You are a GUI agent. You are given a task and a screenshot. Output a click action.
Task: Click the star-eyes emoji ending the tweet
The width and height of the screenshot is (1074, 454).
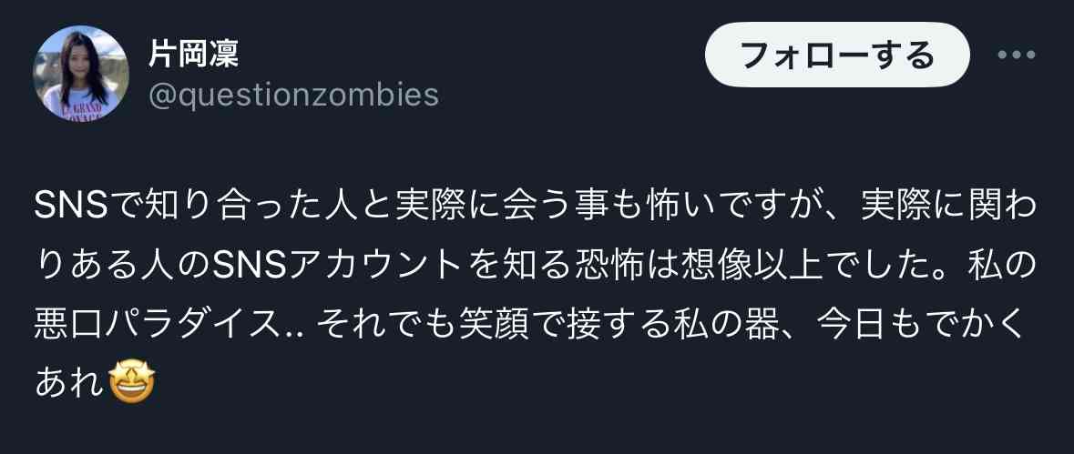(132, 382)
